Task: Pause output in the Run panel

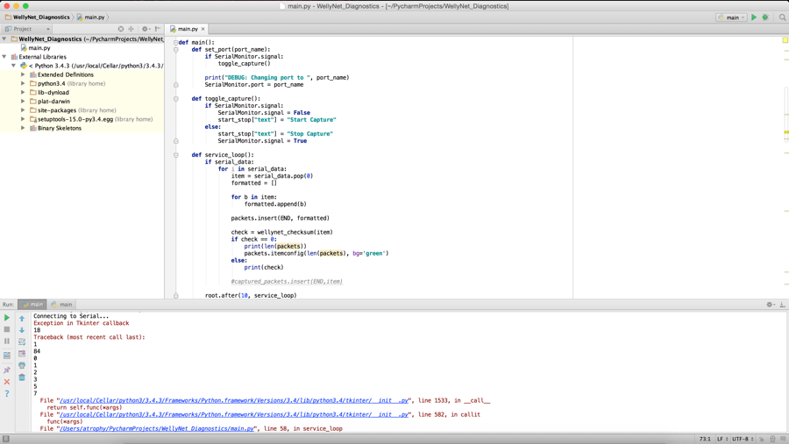Action: tap(6, 341)
